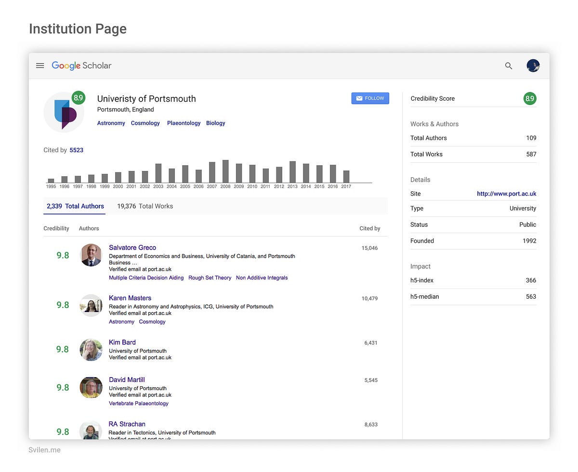Open Non Additive Integrals topic

[x=262, y=278]
